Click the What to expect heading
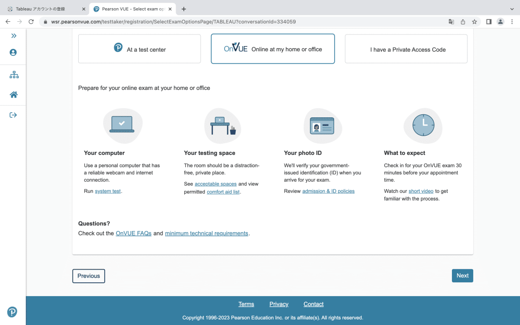 click(x=405, y=153)
